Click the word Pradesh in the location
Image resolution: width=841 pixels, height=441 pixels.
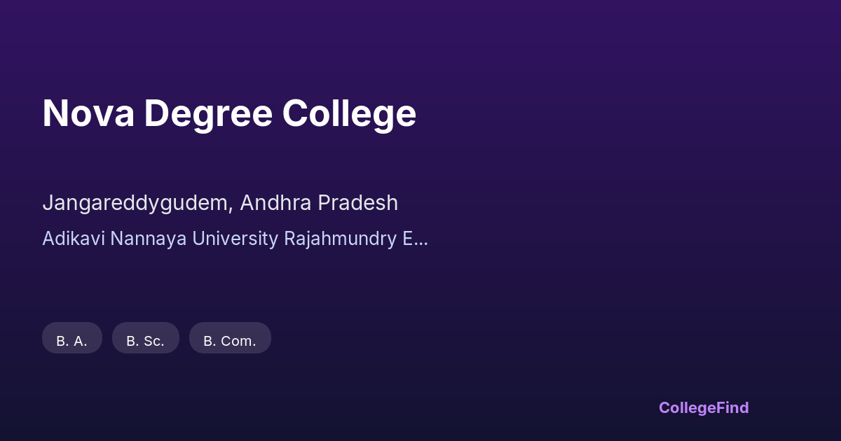pyautogui.click(x=357, y=203)
